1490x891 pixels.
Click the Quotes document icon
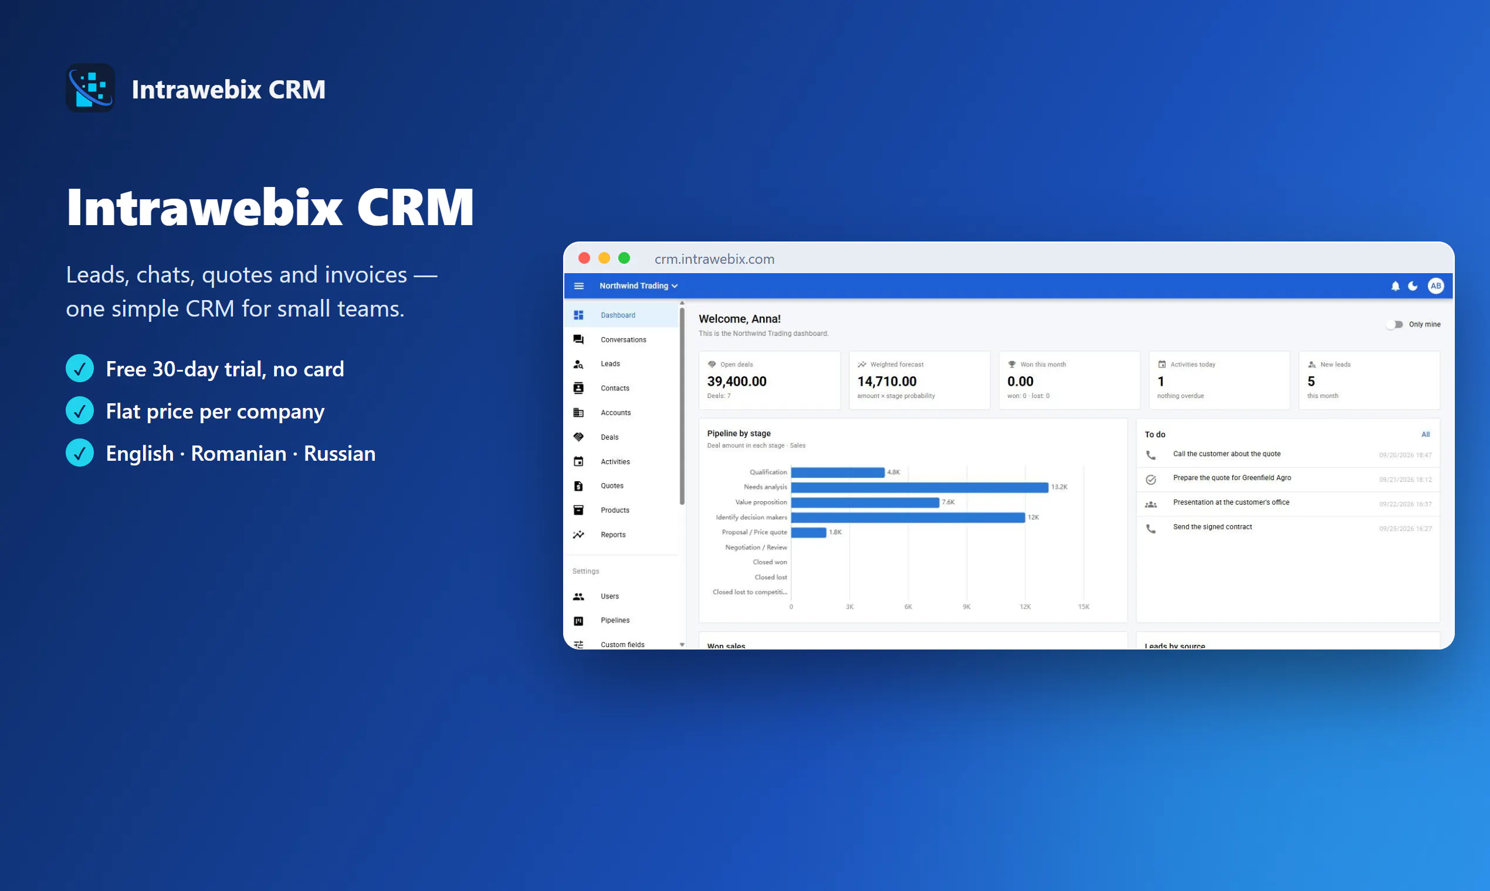[578, 486]
